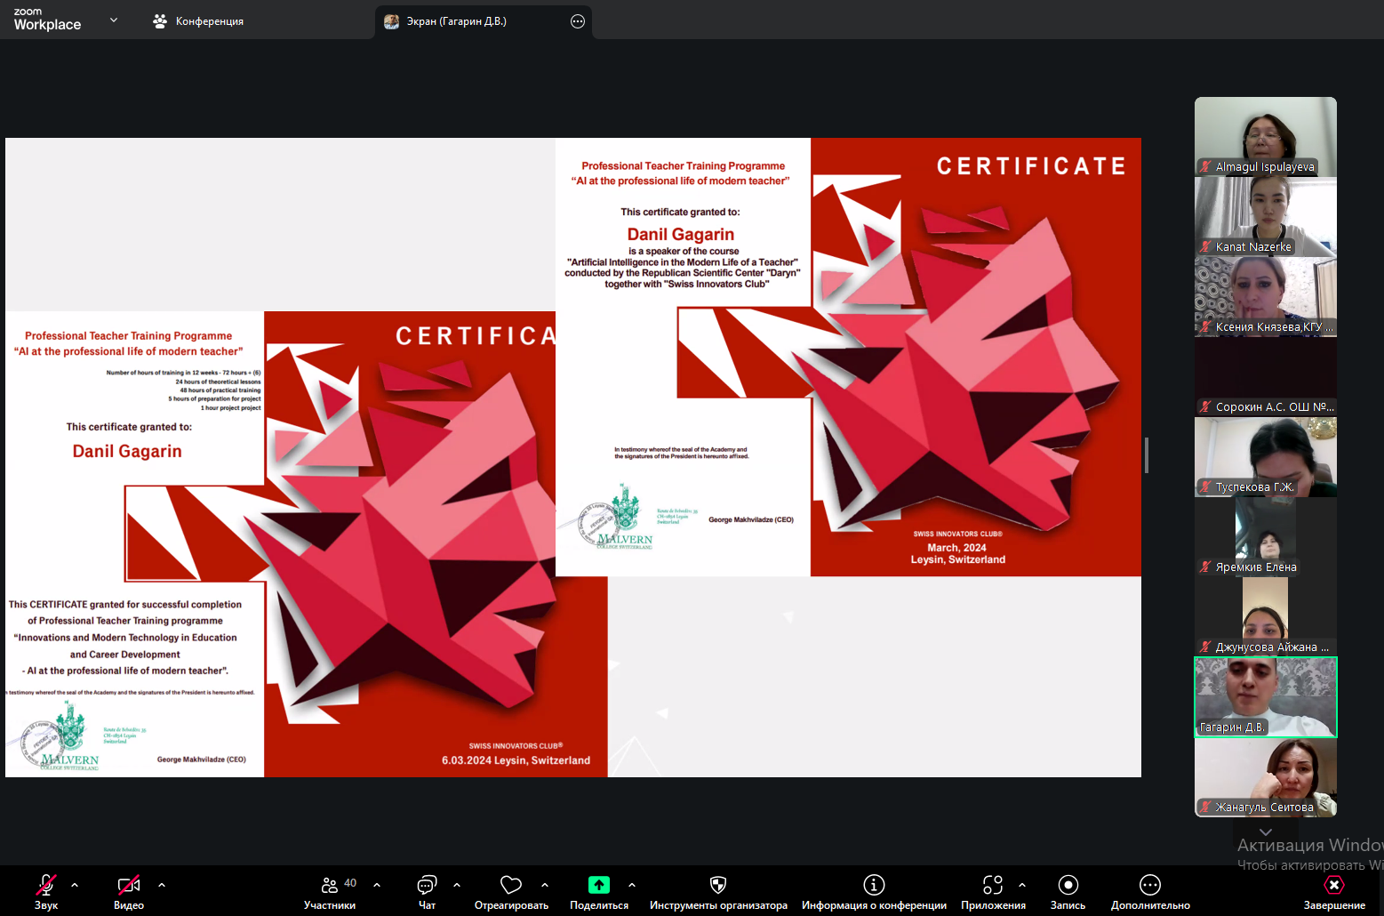Turn on camera with the Видео button
Screen dimensions: 1384x916
click(129, 885)
